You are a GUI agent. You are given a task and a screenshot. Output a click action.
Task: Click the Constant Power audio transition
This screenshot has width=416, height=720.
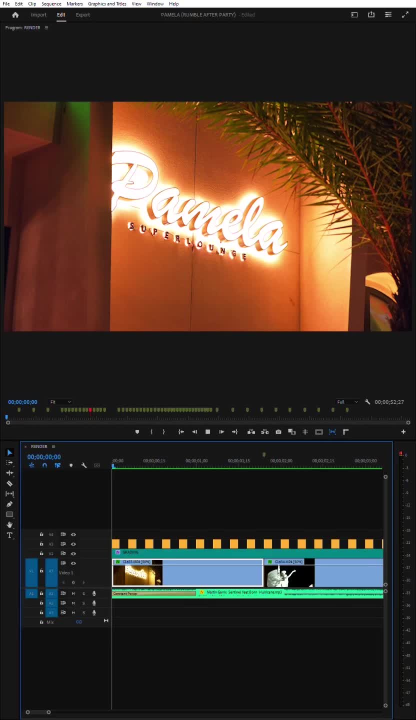coord(154,593)
